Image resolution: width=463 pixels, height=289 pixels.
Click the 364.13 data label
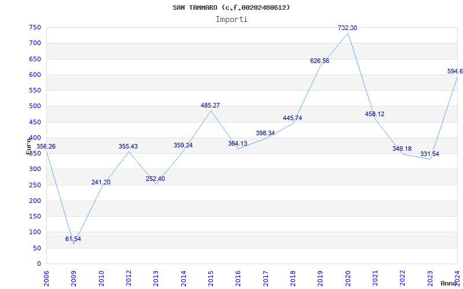pyautogui.click(x=237, y=143)
